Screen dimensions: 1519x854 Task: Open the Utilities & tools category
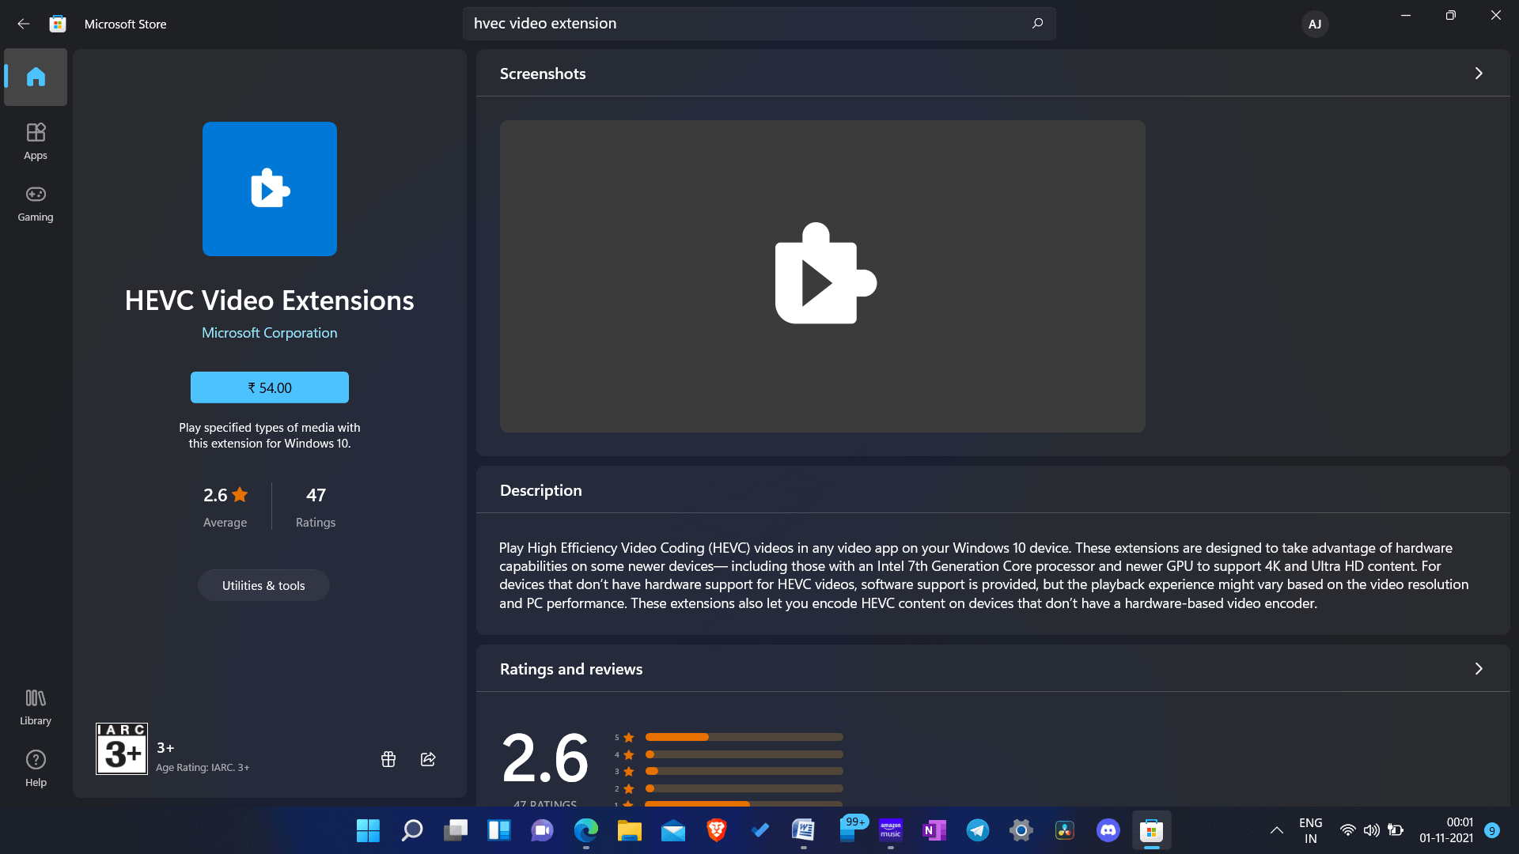click(263, 585)
